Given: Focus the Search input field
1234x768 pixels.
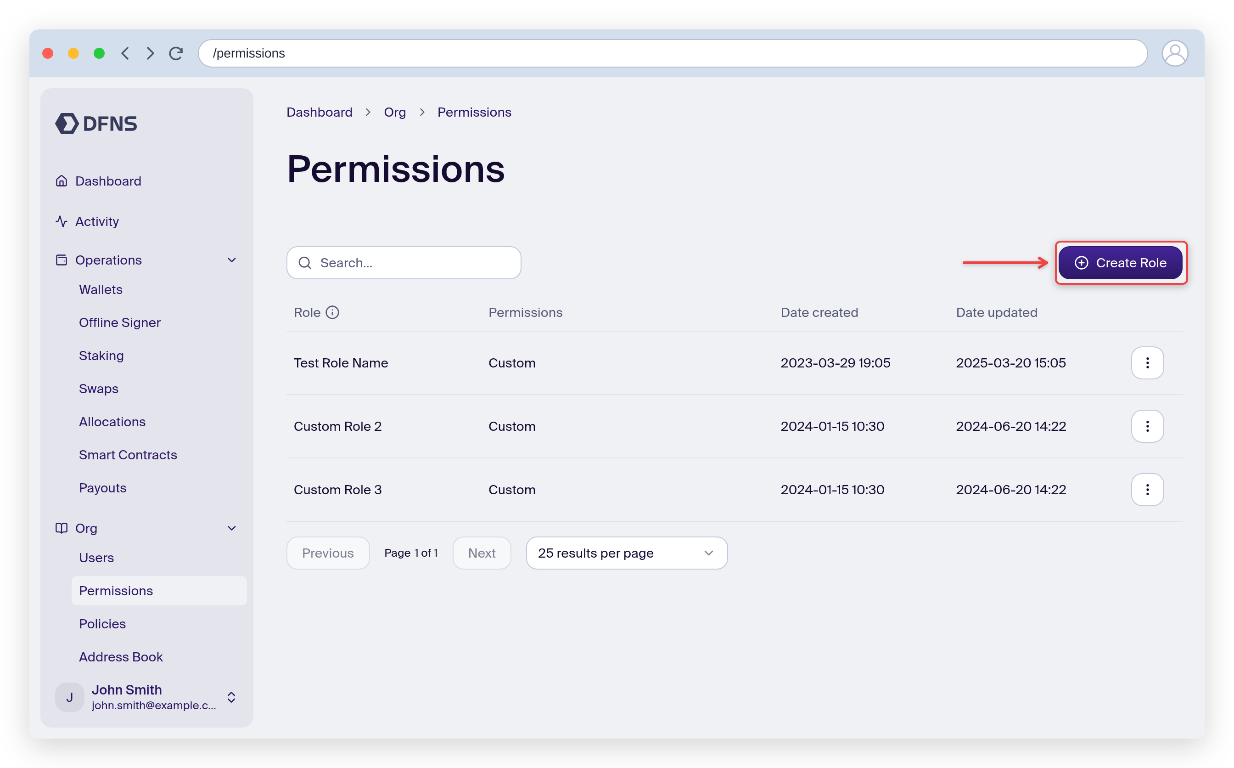Looking at the screenshot, I should [x=404, y=263].
